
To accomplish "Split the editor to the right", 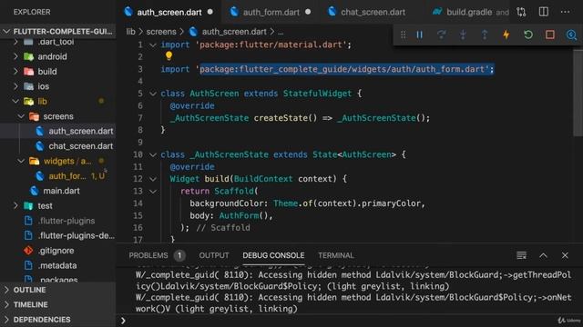I will pos(543,12).
